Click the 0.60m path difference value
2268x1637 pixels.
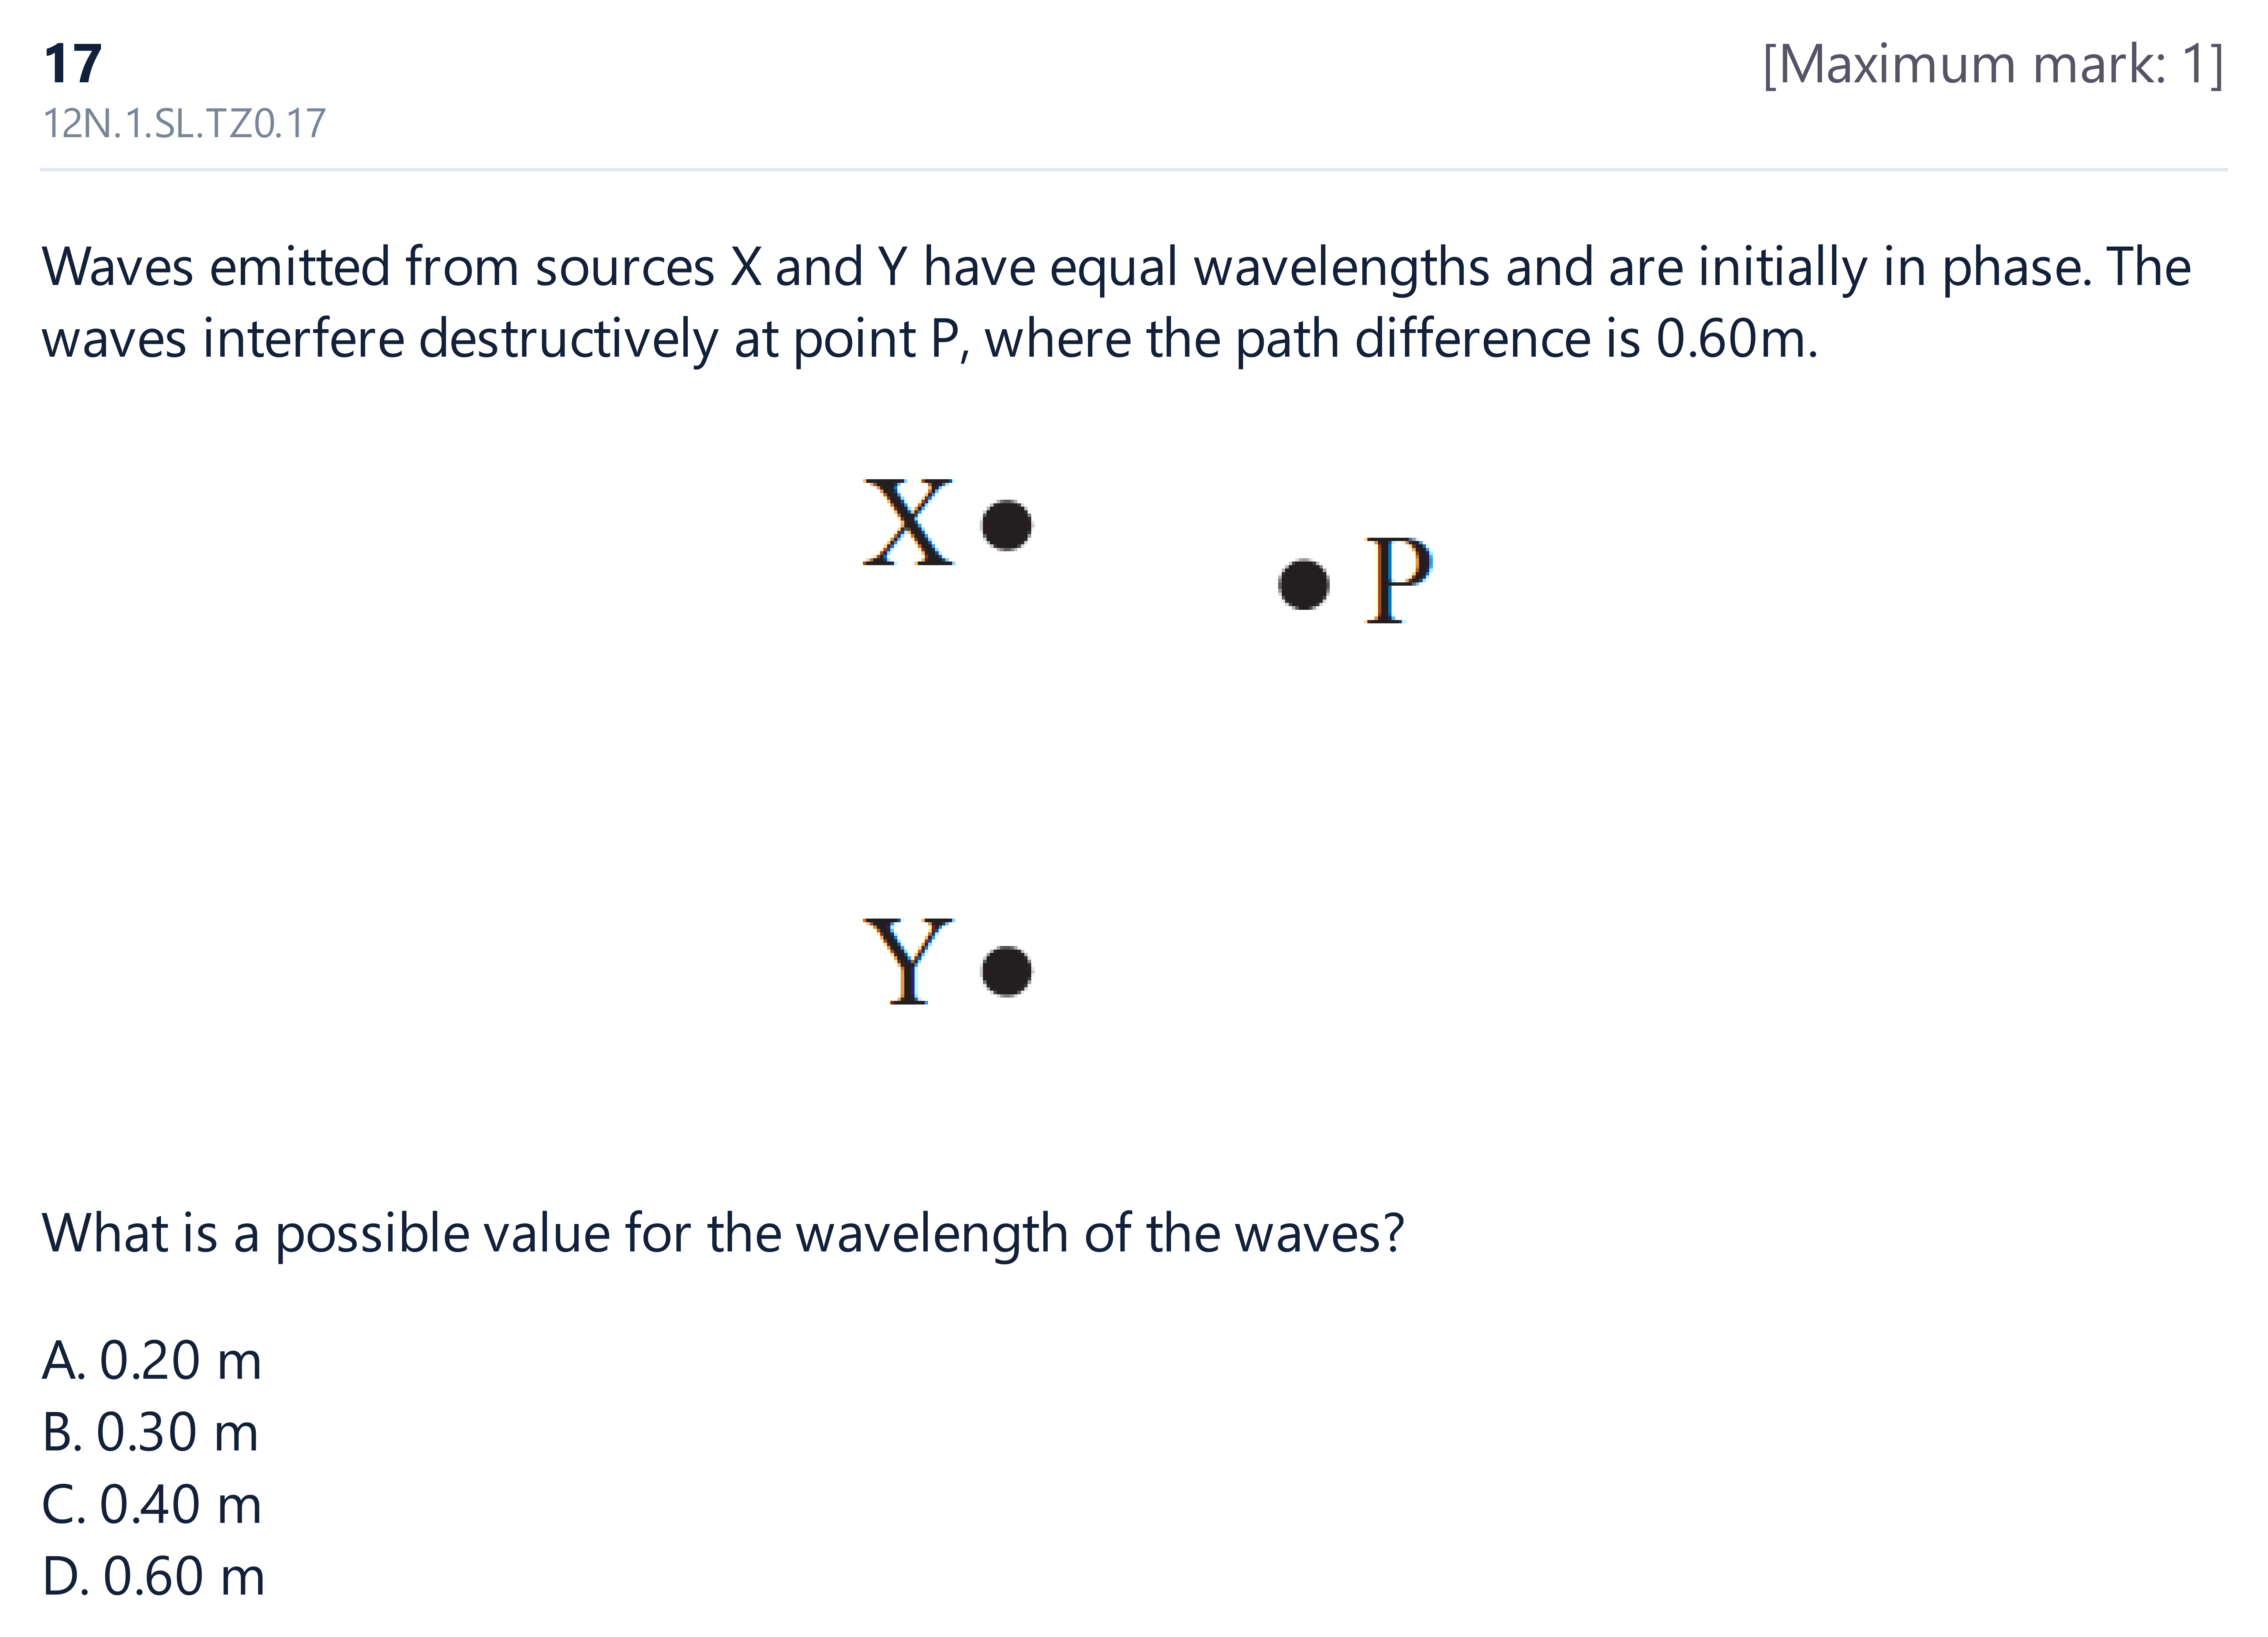tap(1736, 340)
